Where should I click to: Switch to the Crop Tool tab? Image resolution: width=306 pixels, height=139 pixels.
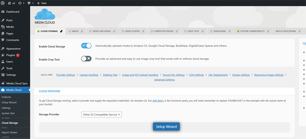click(x=194, y=31)
